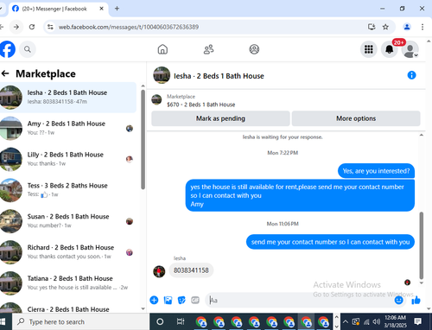This screenshot has width=432, height=330.
Task: Click the Iesha chat header title
Action: pos(219,76)
